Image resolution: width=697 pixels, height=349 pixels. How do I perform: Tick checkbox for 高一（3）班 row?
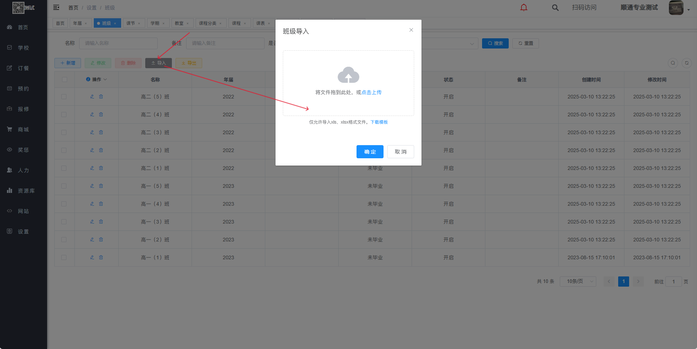click(64, 222)
